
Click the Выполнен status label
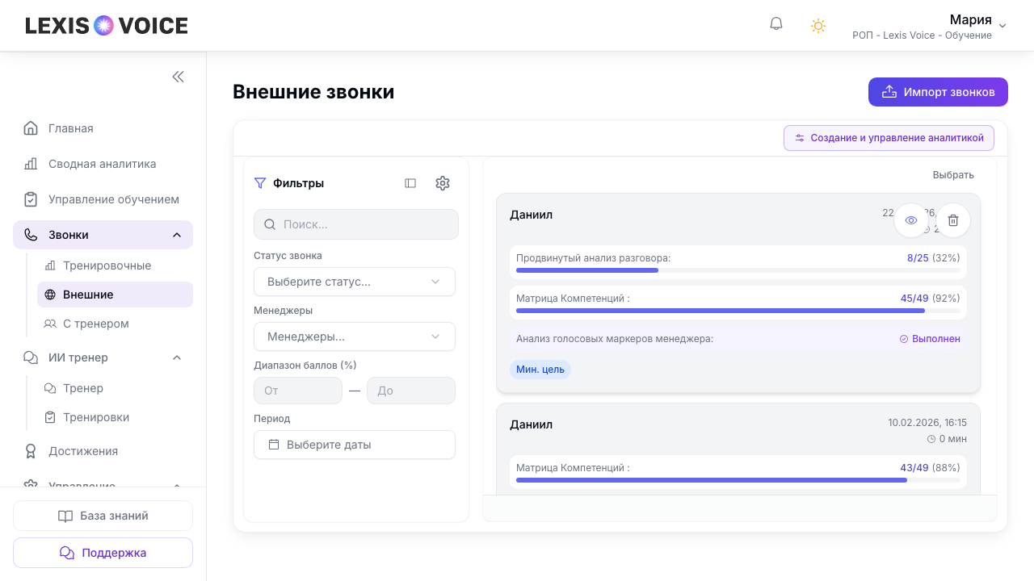click(x=930, y=339)
